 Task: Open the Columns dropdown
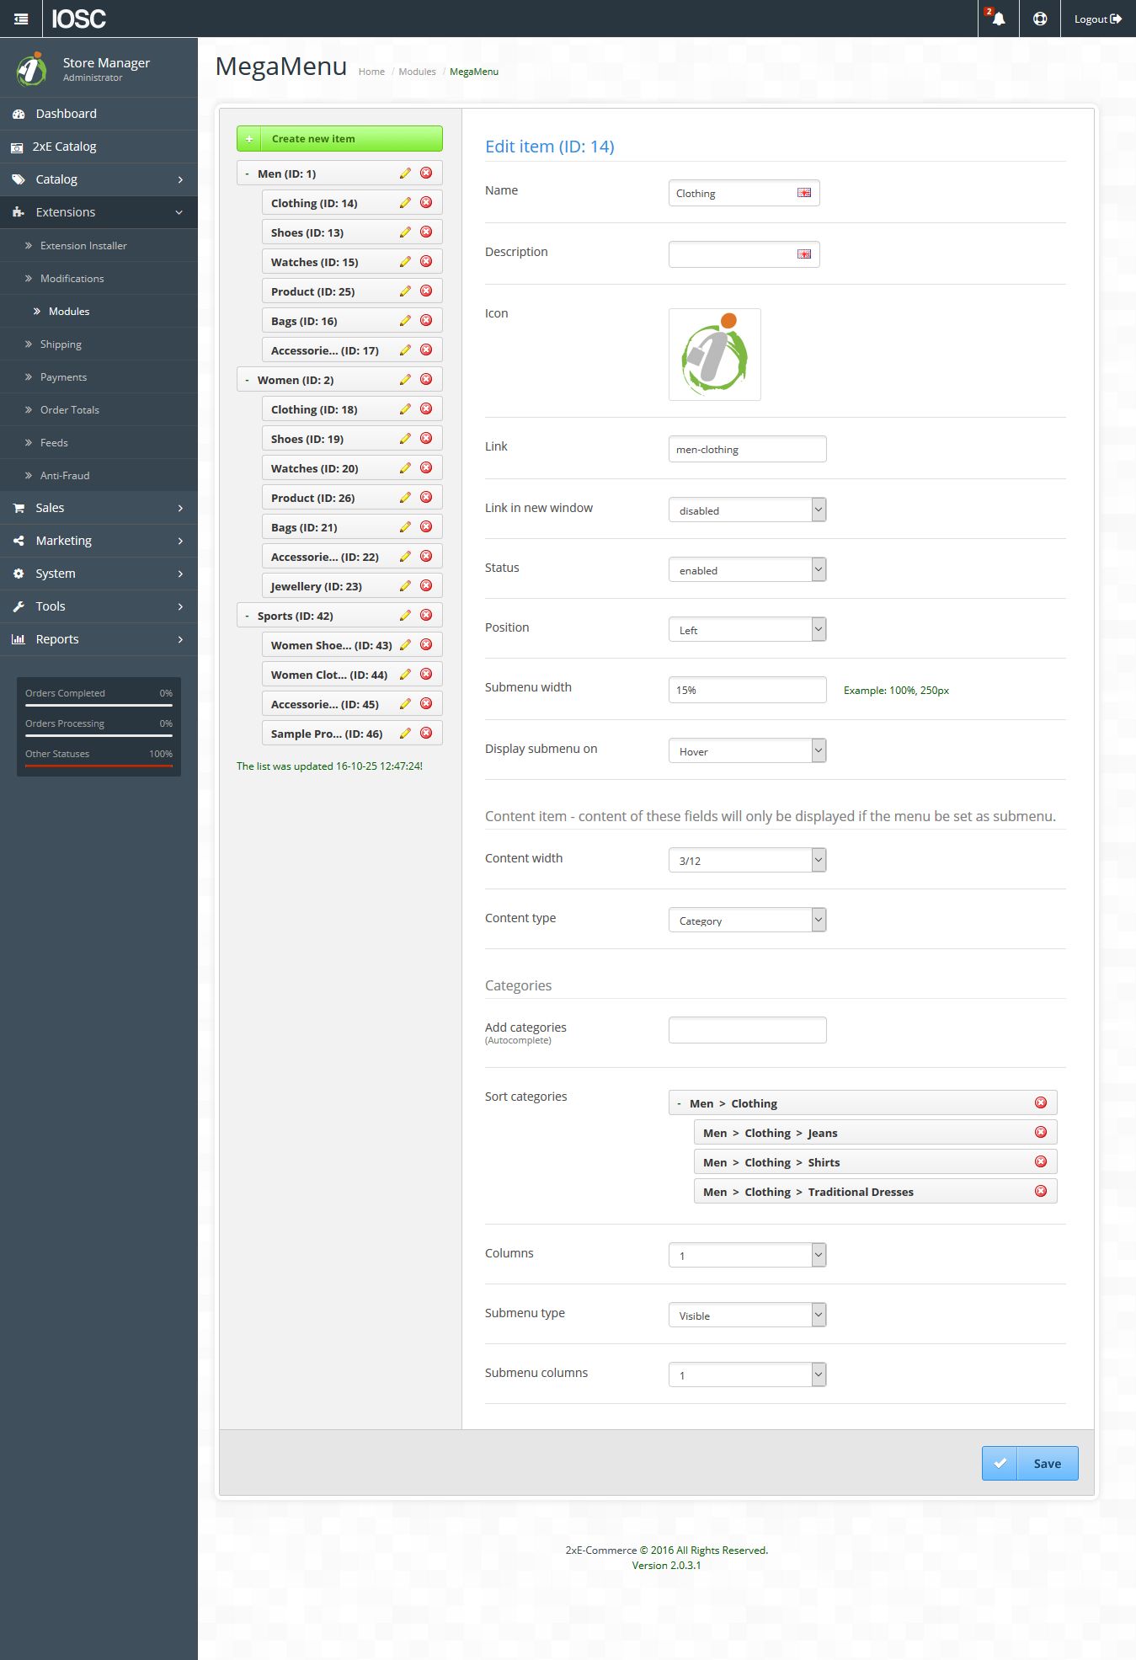pos(747,1255)
